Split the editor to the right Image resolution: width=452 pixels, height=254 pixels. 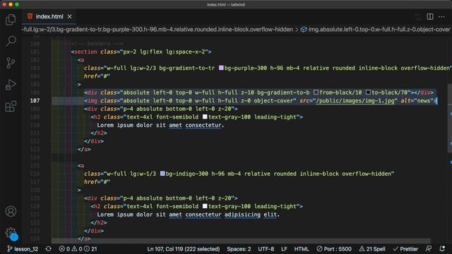click(x=430, y=17)
